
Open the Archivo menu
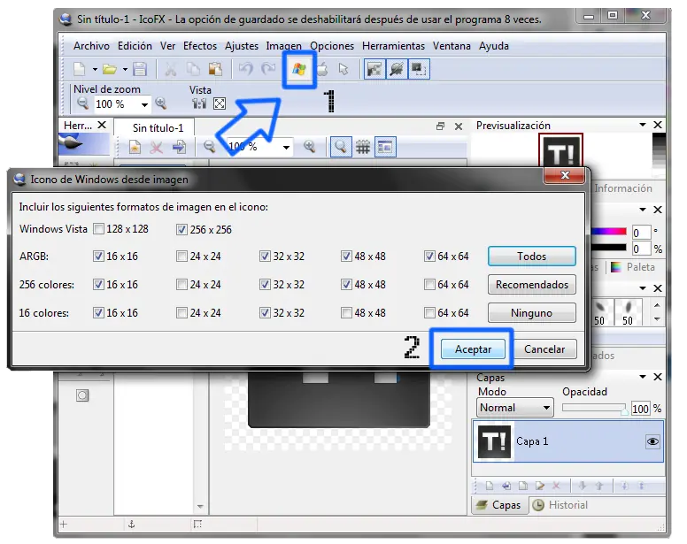click(91, 46)
